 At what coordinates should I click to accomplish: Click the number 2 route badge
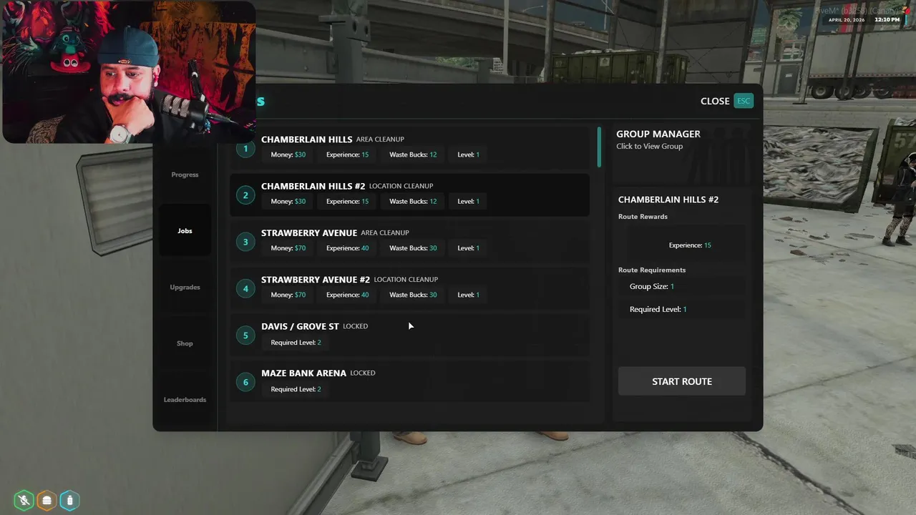[245, 195]
